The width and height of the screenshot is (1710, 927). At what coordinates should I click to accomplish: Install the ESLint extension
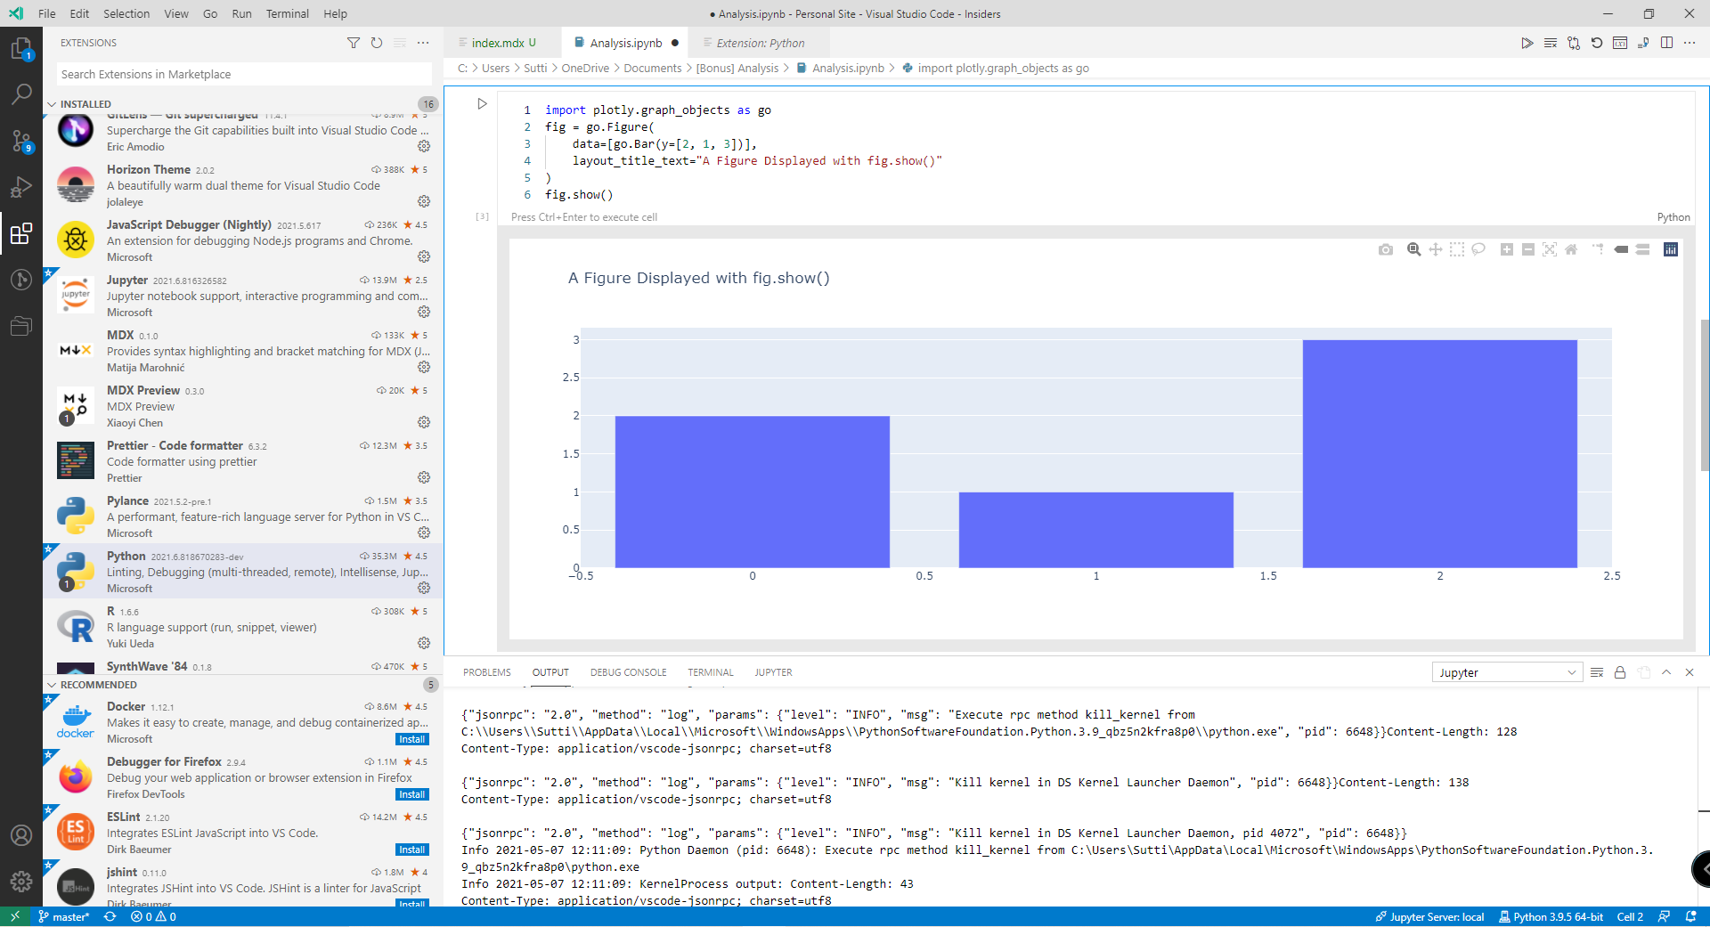[412, 850]
